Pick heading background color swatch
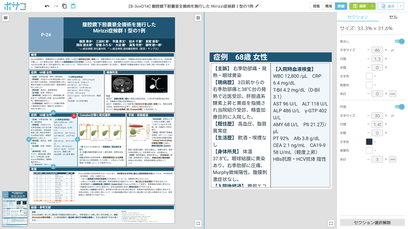The height and width of the screenshot is (229, 408). pos(369,85)
